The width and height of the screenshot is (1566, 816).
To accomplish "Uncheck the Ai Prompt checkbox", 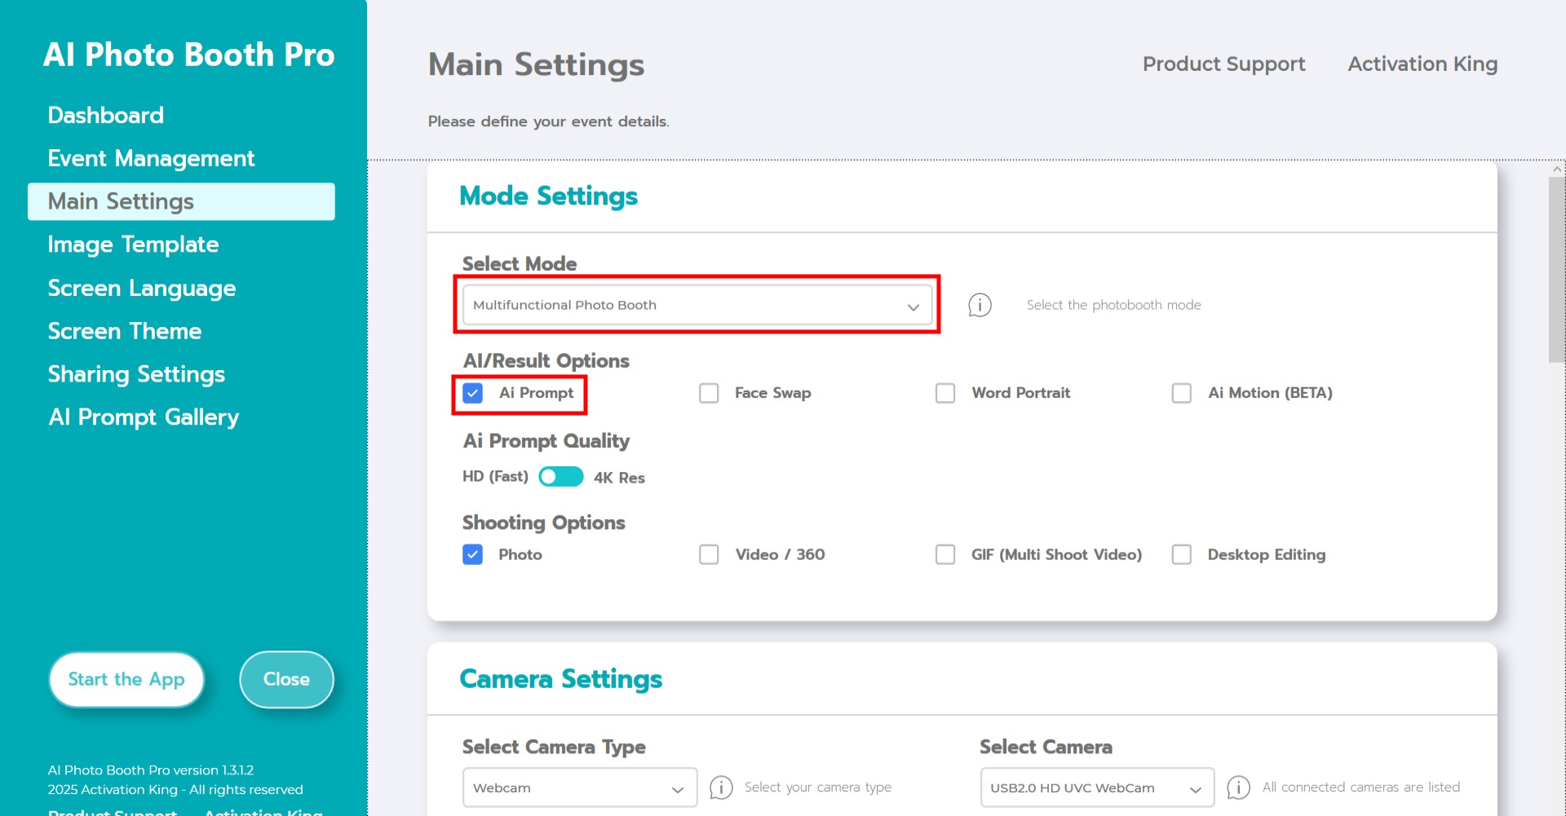I will click(x=473, y=393).
